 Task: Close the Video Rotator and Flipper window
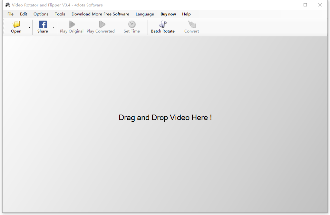pyautogui.click(x=320, y=5)
